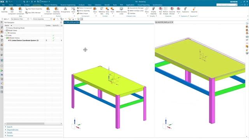Click the WAVE Interface Linker button
Screen dimensions: 249x140
pos(136,10)
